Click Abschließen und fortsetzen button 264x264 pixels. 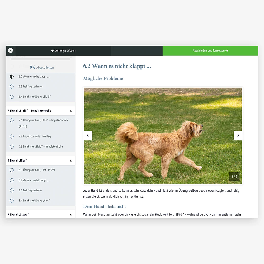[x=210, y=51]
